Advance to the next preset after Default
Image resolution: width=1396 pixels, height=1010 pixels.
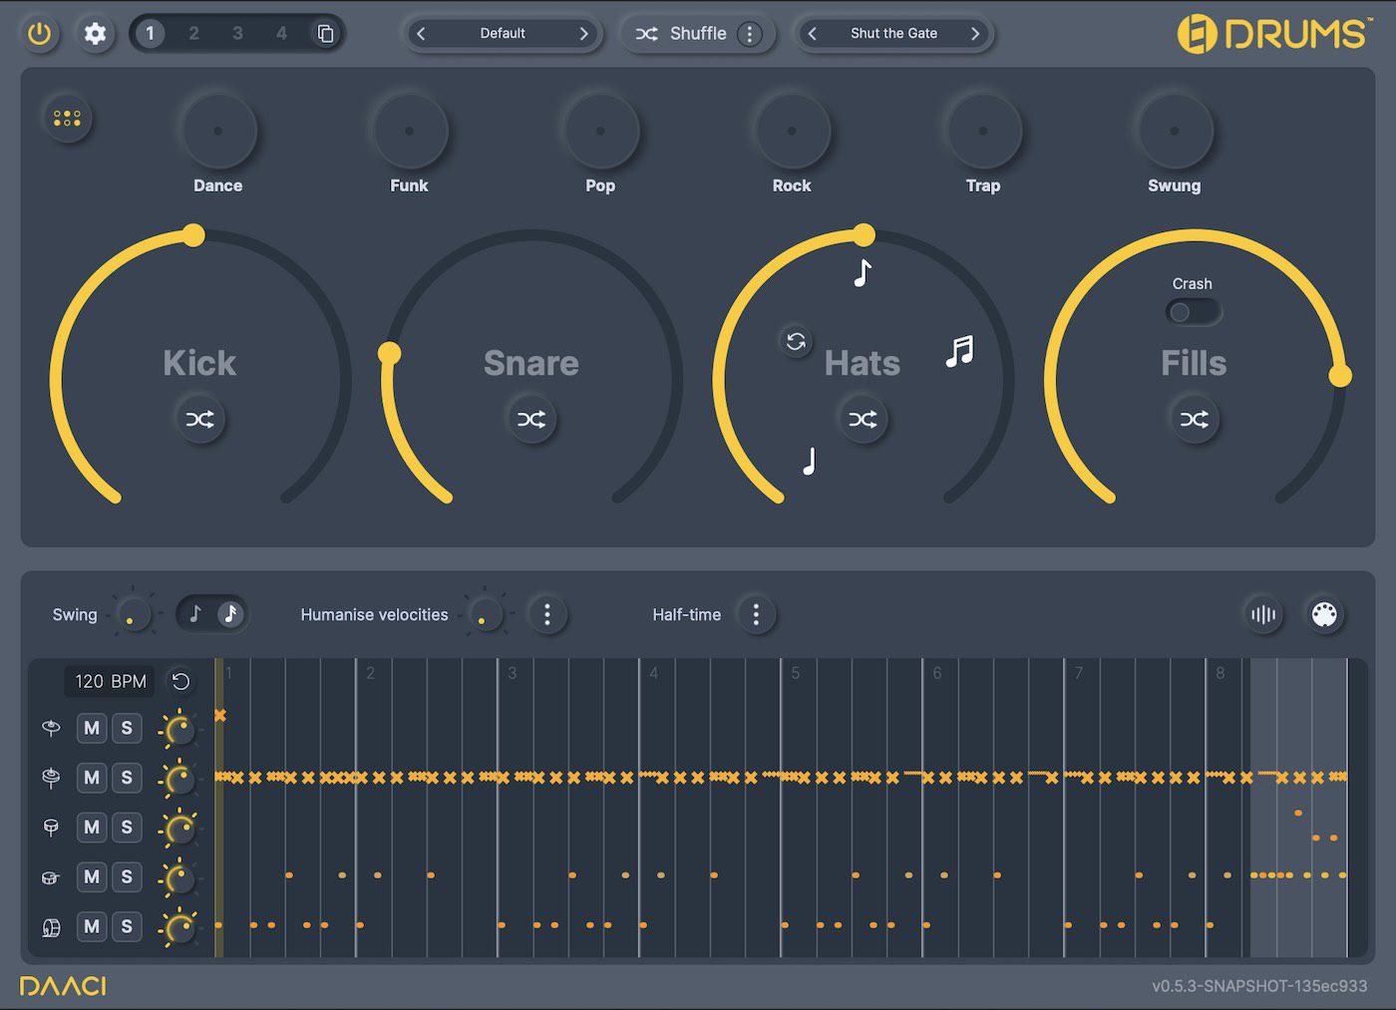[x=585, y=33]
